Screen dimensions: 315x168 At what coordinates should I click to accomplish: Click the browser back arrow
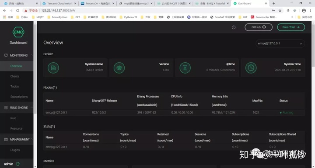[x=4, y=10]
